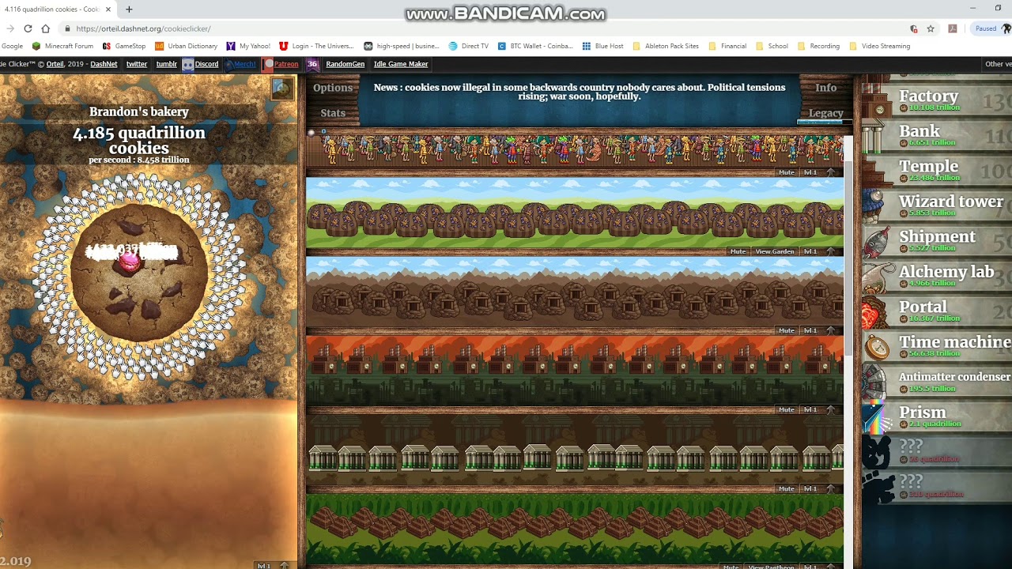Open the Minecraft Forum bookmark
The image size is (1012, 569).
(x=62, y=46)
